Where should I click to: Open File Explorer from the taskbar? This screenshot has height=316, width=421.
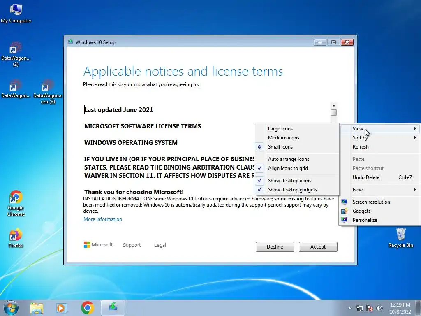pyautogui.click(x=37, y=308)
